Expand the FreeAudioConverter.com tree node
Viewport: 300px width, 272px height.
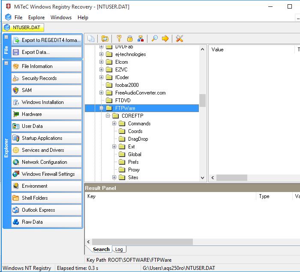tap(102, 92)
